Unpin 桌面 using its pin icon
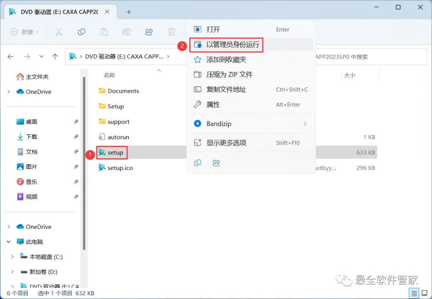The height and width of the screenshot is (299, 432). click(x=76, y=122)
